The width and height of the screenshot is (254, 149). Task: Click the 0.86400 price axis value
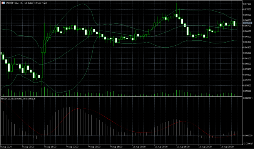pos(247,42)
